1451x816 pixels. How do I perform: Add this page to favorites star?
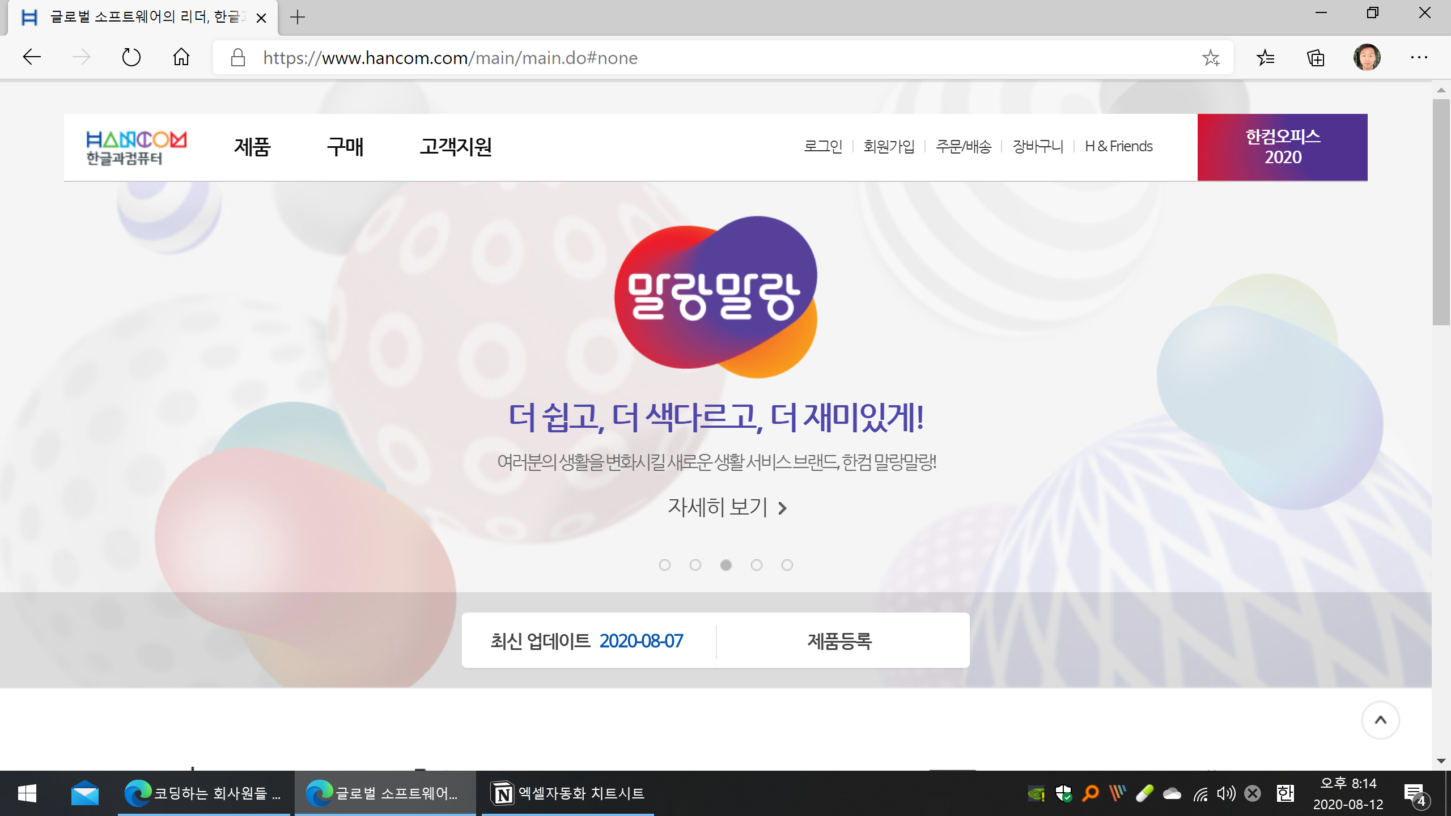[1211, 57]
